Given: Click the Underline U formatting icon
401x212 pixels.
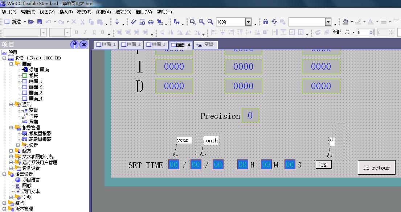Looking at the screenshot, I should coord(94,32).
